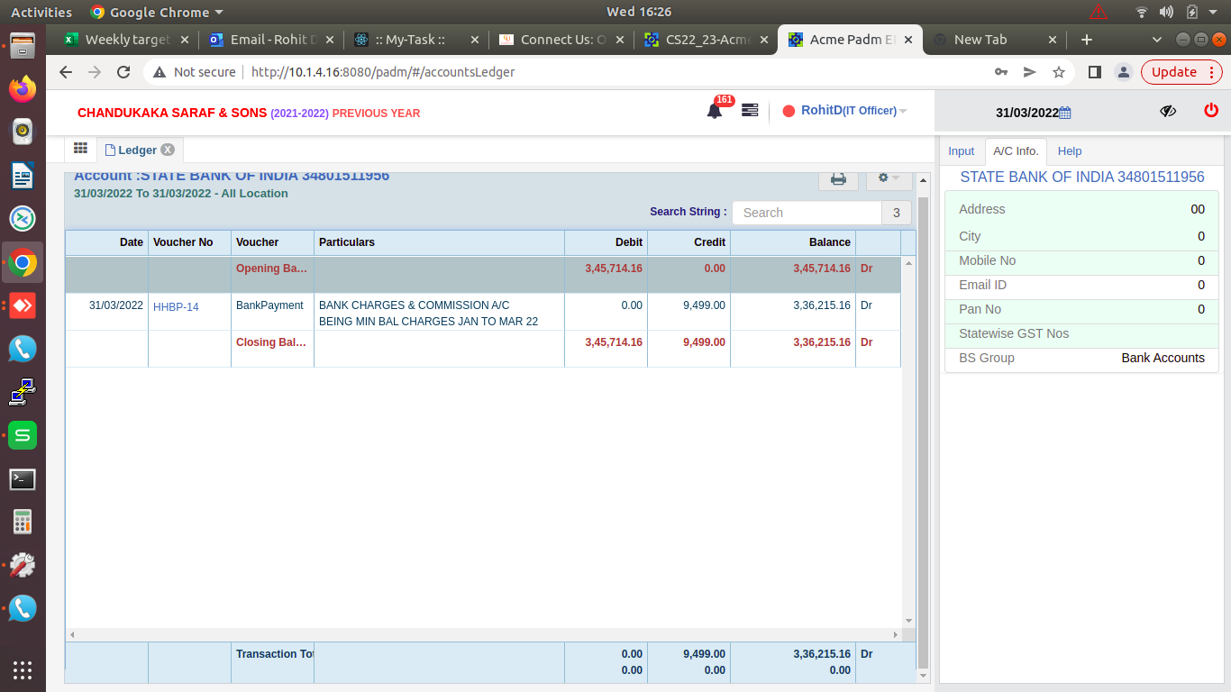Open ledger settings gear dropdown
Screen dimensions: 1231x692
pyautogui.click(x=889, y=178)
